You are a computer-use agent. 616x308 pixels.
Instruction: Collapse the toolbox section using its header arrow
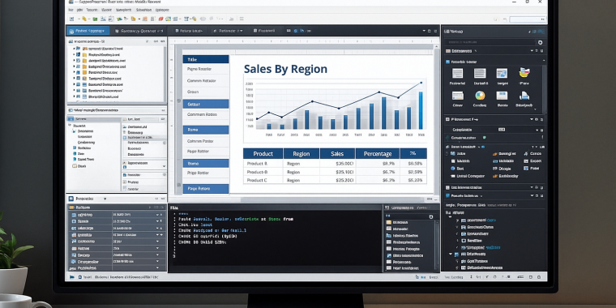pyautogui.click(x=544, y=62)
